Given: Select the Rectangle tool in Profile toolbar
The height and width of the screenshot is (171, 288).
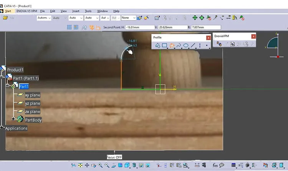Looking at the screenshot, I should pyautogui.click(x=164, y=45).
